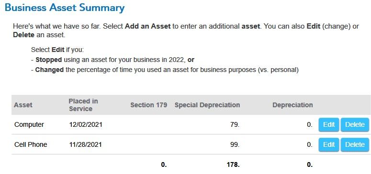Viewport: 371px width, 174px height.
Task: Edit the Cell Phone asset
Action: point(329,144)
